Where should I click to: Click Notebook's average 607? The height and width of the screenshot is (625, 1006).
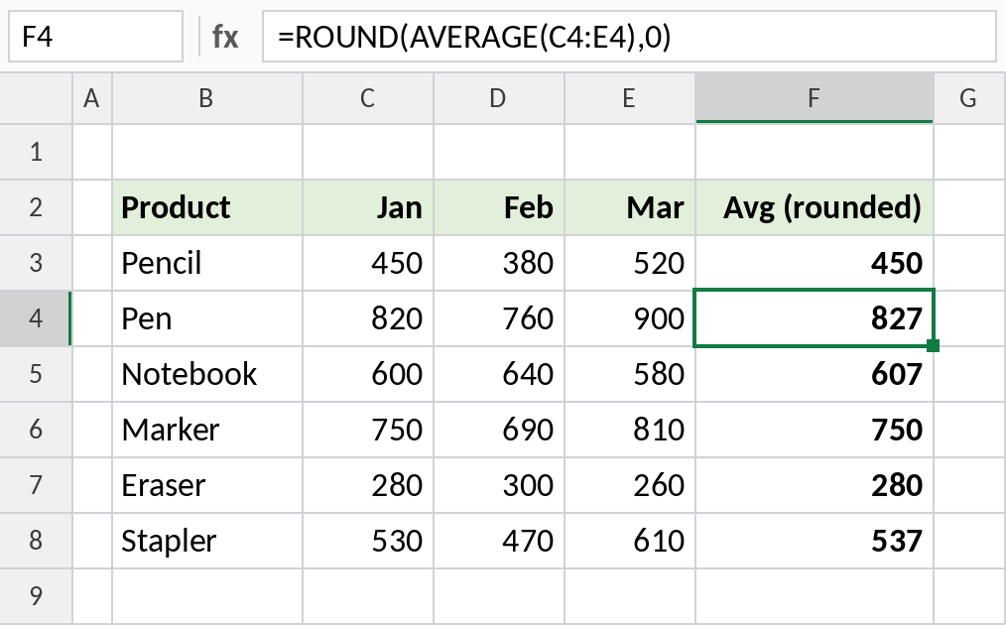coord(815,374)
